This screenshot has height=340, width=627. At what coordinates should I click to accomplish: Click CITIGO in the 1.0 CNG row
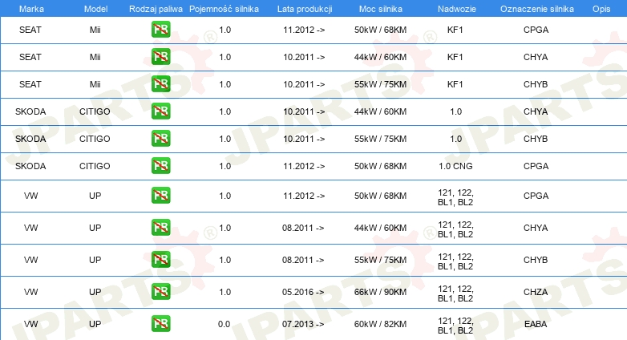pos(95,166)
